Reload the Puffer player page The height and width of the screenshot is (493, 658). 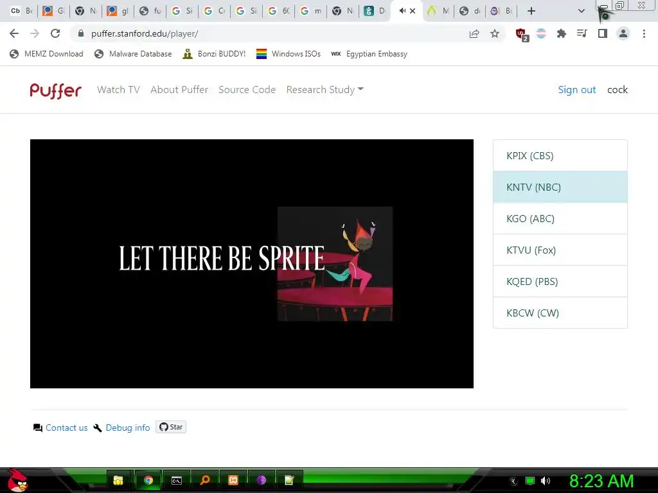(55, 33)
